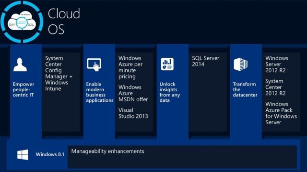This screenshot has height=172, width=307.
Task: Click the chart report insights icon
Action: [167, 64]
